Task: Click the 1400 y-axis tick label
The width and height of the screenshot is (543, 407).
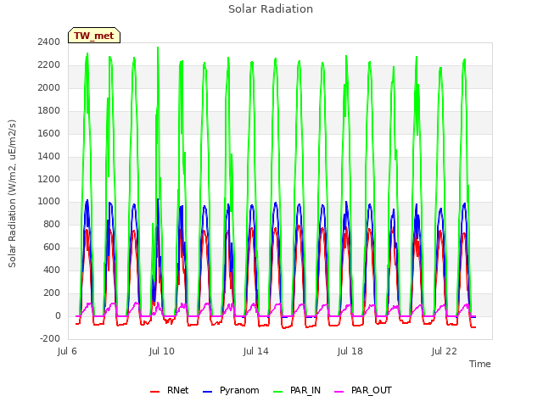Action: [49, 156]
